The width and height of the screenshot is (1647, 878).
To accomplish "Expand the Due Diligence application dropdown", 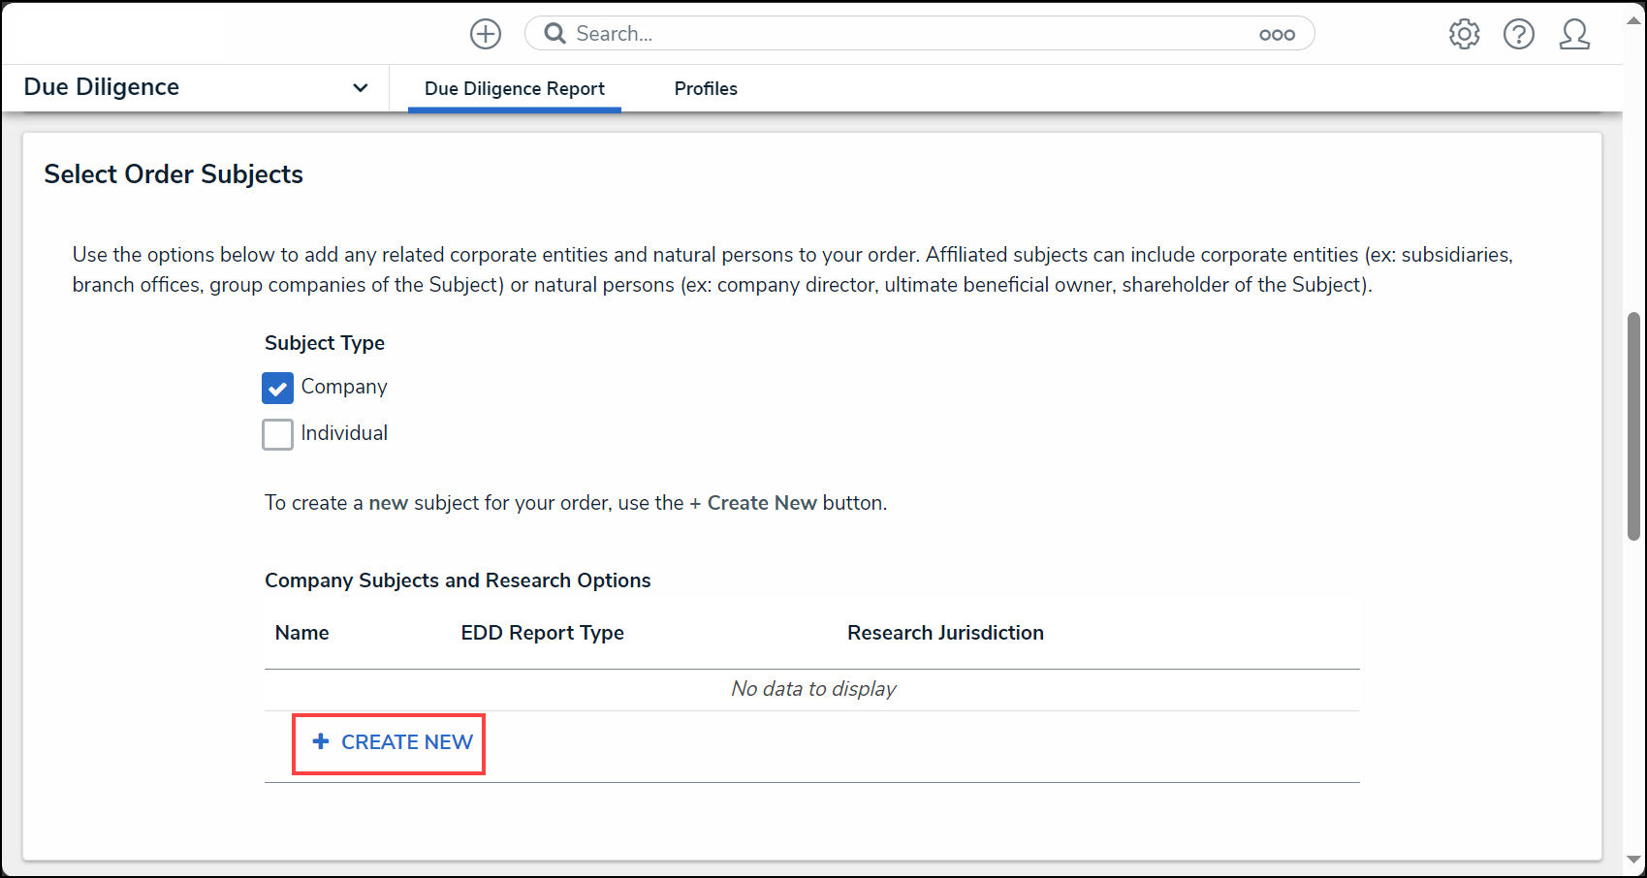I will point(196,87).
